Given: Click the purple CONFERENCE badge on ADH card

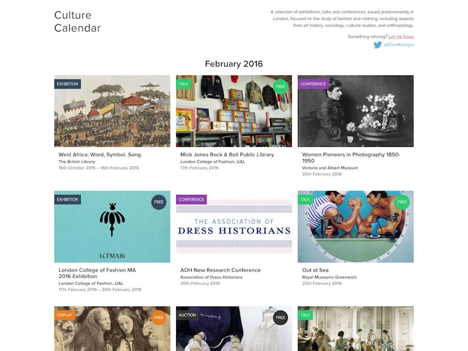Looking at the screenshot, I should click(193, 199).
